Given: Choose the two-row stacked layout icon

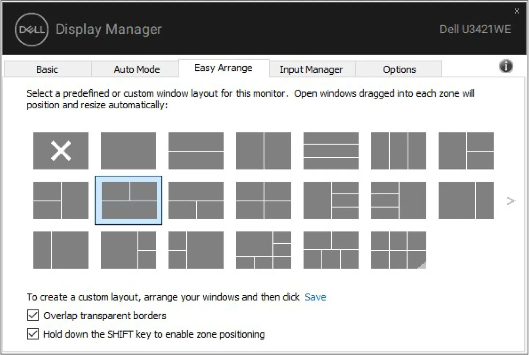Looking at the screenshot, I should coord(196,151).
